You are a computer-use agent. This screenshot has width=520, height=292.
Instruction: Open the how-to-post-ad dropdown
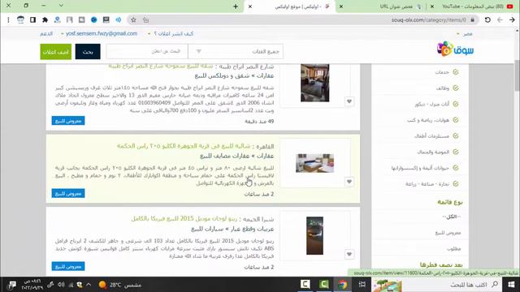pos(171,34)
